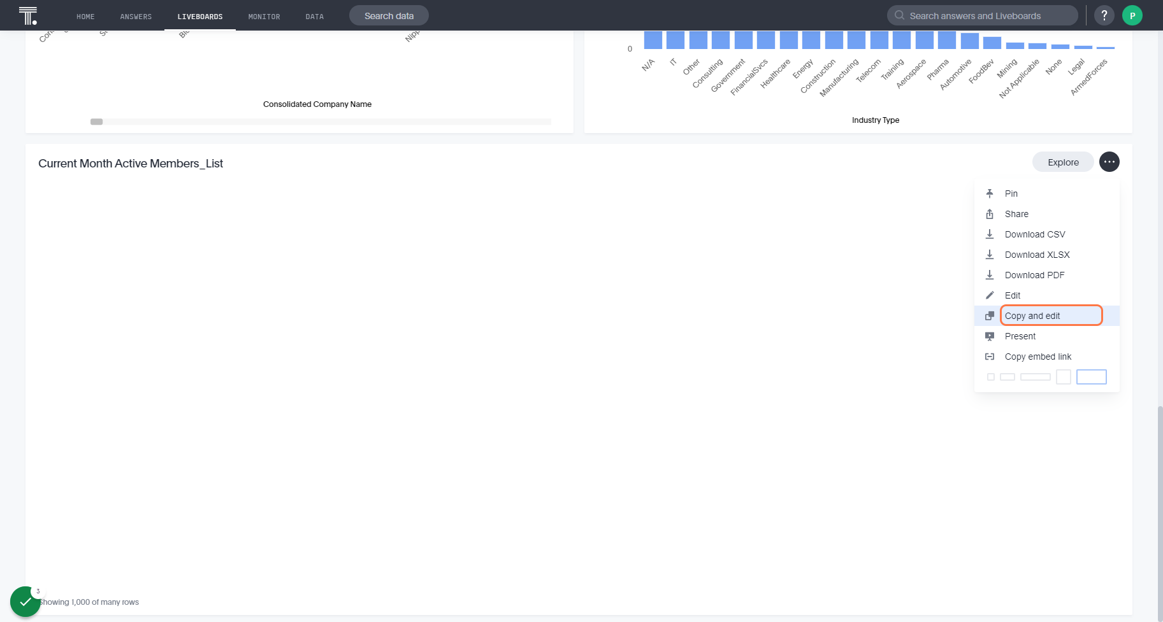
Task: Select the LIVEBOARDS tab
Action: click(200, 17)
